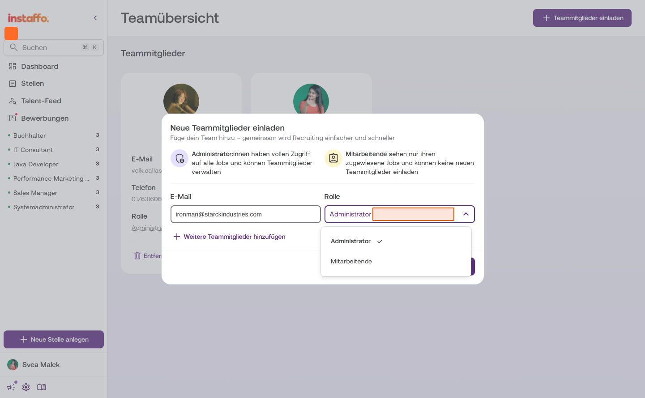The height and width of the screenshot is (398, 645).
Task: Open announcements megaphone icon
Action: (11, 387)
